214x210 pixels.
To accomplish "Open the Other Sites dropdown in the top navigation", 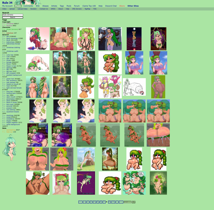I will point(133,6).
